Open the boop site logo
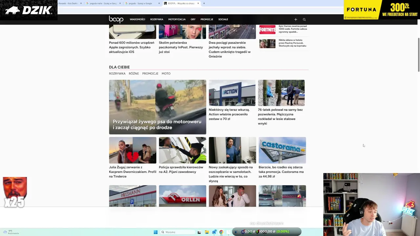The height and width of the screenshot is (236, 420). pyautogui.click(x=116, y=19)
